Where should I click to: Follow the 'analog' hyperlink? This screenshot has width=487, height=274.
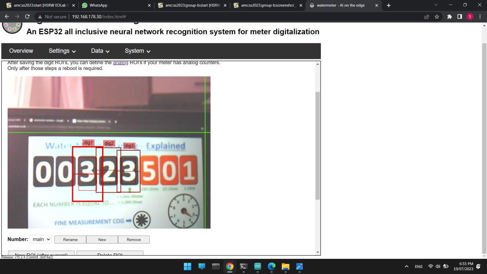pyautogui.click(x=121, y=63)
